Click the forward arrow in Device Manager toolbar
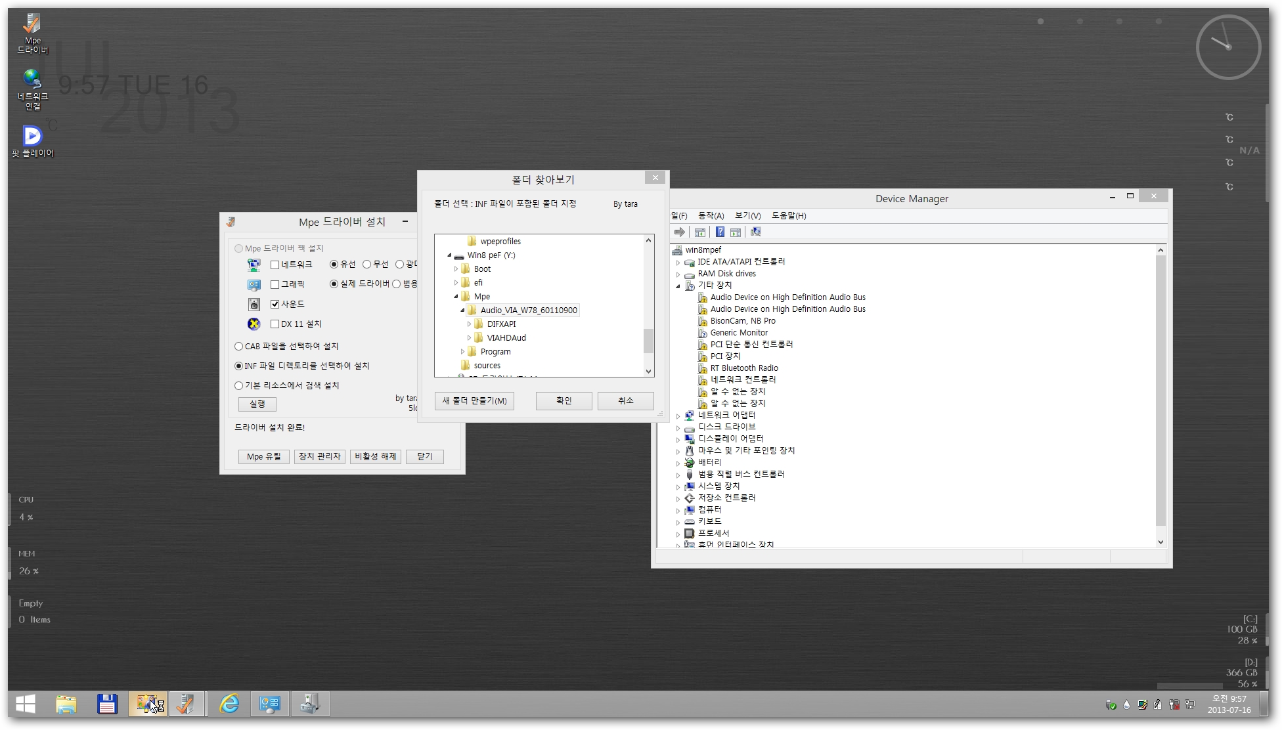 point(679,232)
